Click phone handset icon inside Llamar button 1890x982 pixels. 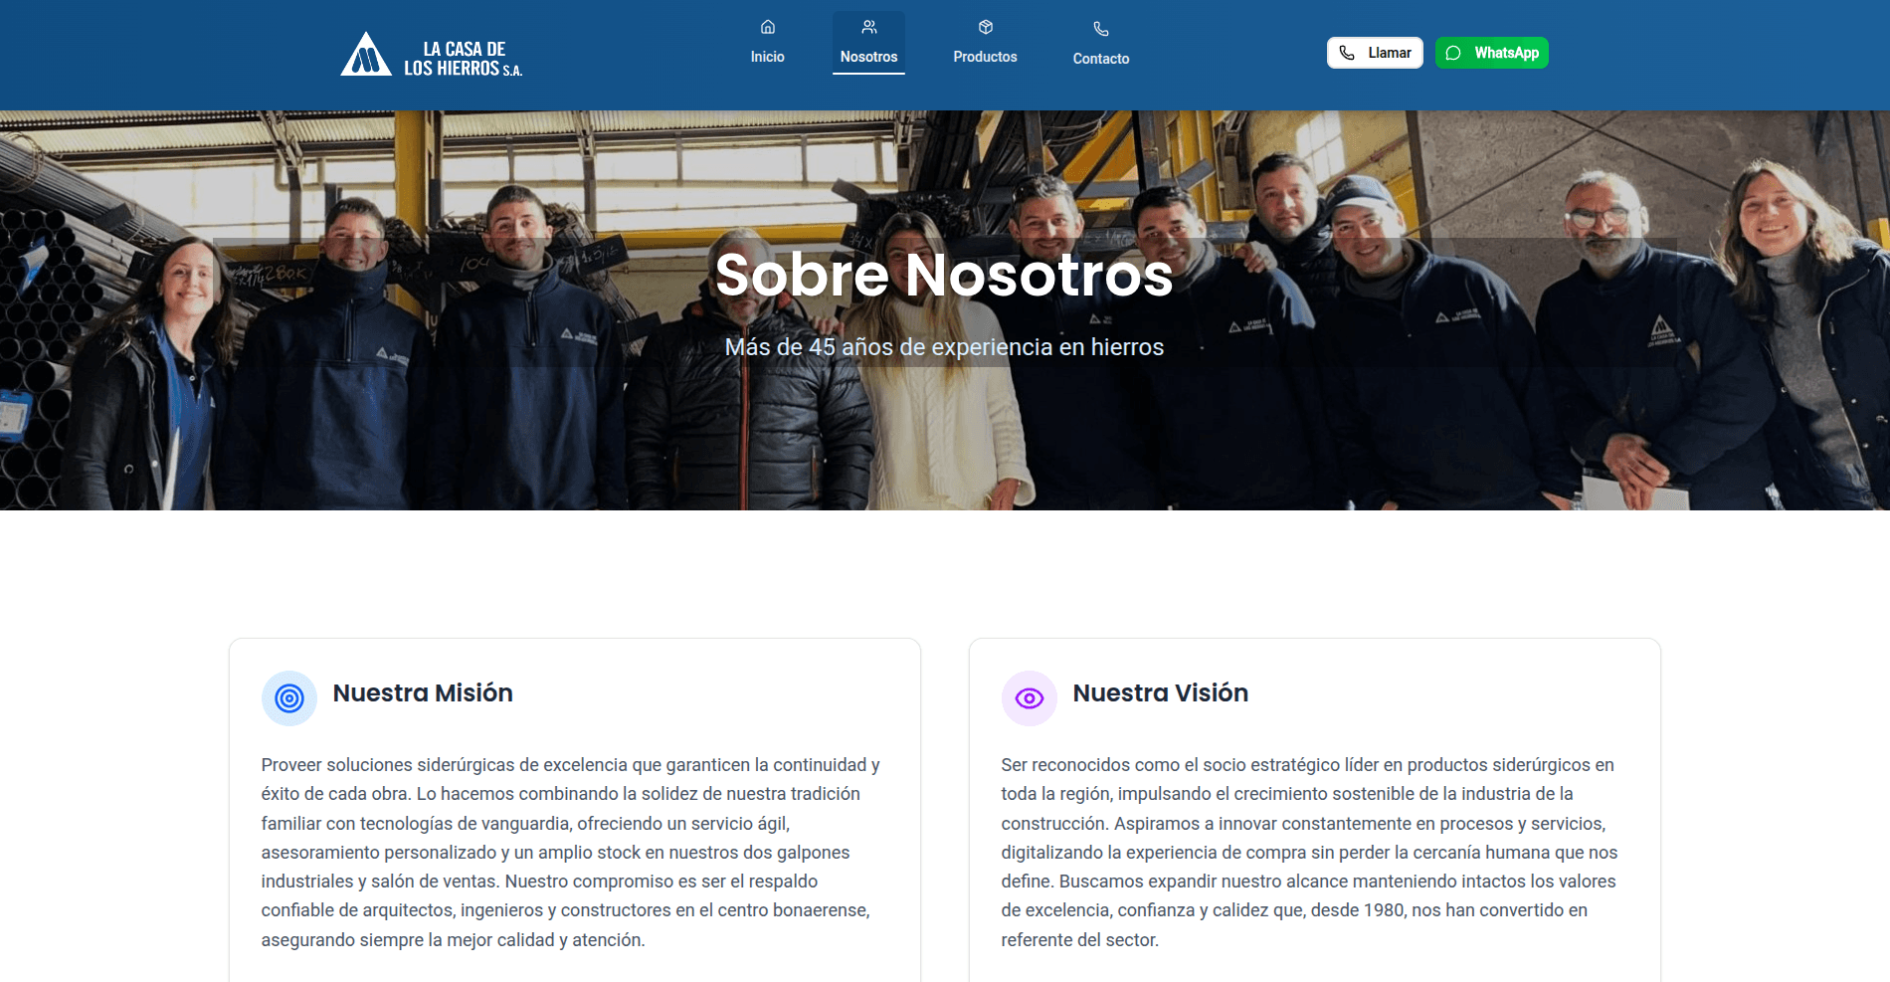(x=1347, y=53)
